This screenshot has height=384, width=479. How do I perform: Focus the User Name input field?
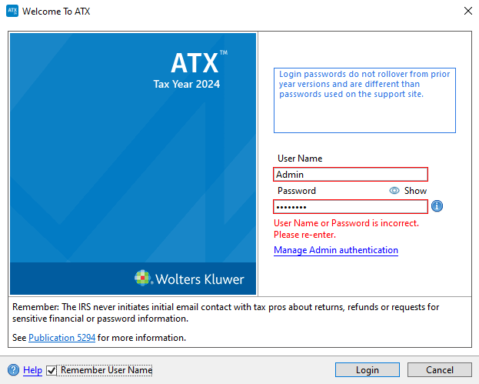[x=351, y=175]
